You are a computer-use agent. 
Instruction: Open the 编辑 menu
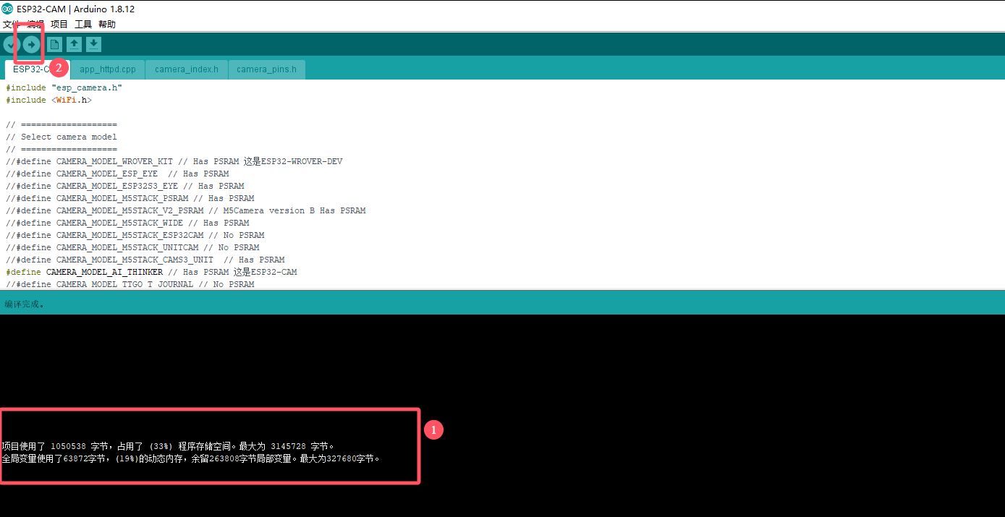coord(35,25)
